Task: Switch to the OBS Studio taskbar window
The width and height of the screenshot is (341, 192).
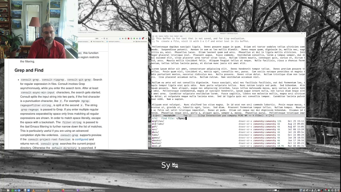Action: pos(98,190)
